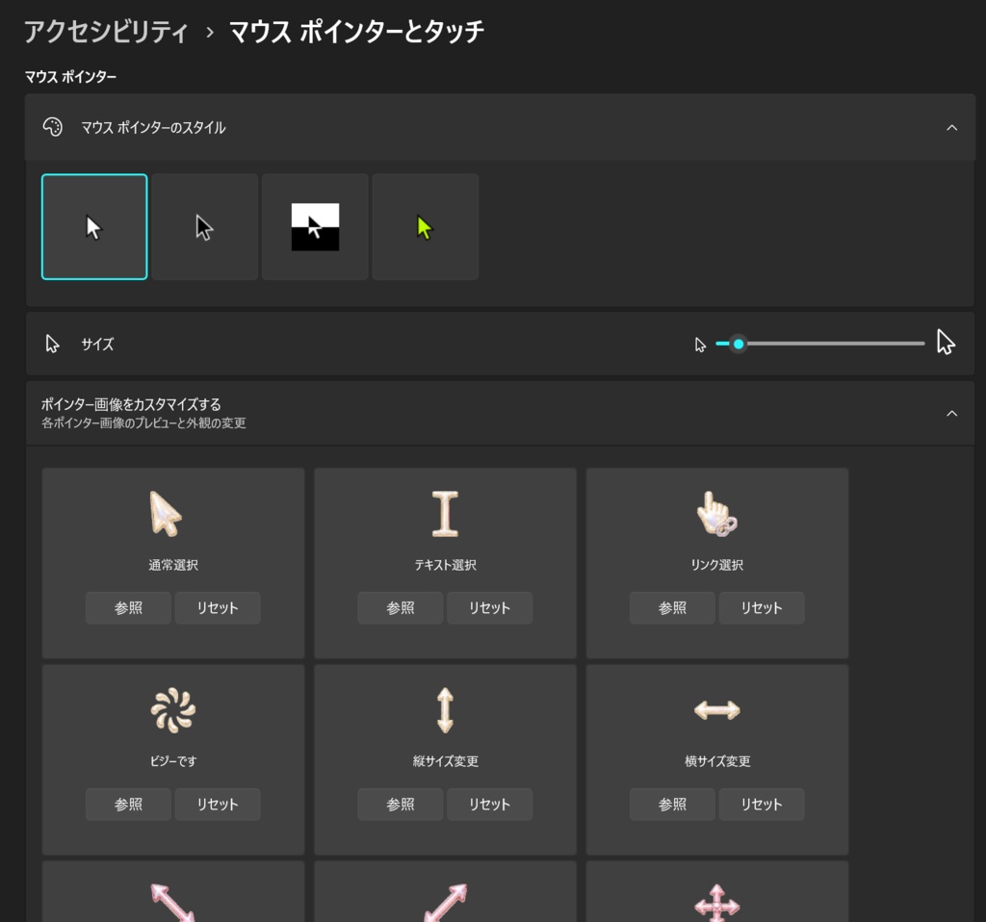Click the small cursor icon beside size slider
Image resolution: width=986 pixels, height=922 pixels.
(700, 345)
